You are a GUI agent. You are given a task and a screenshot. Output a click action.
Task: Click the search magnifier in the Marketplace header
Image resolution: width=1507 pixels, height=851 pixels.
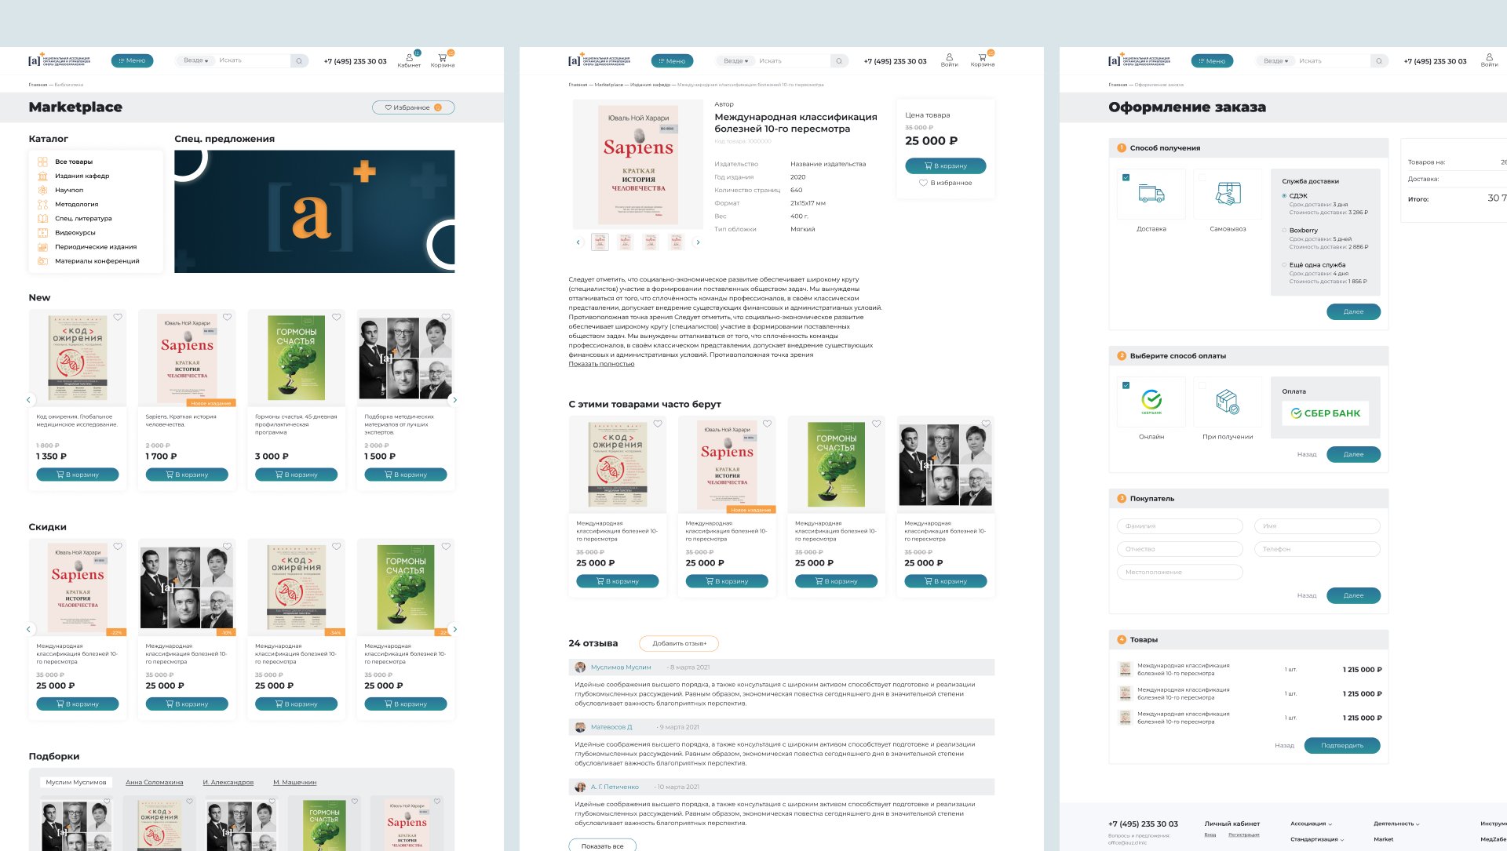click(299, 60)
